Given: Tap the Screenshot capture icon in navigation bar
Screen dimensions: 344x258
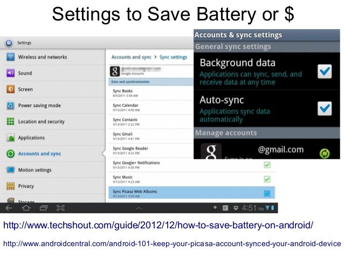Looking at the screenshot, I should [x=60, y=208].
